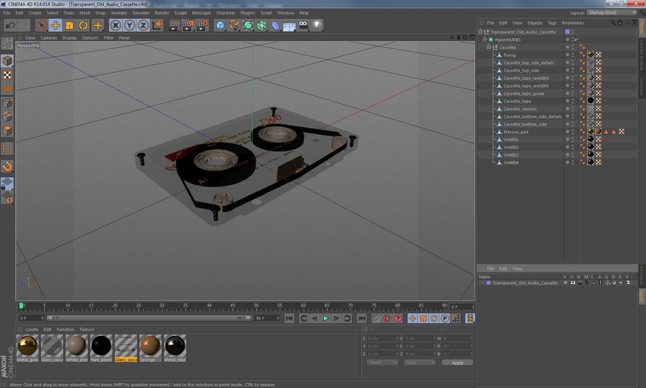
Task: Add a Cube primitive object
Action: (220, 25)
